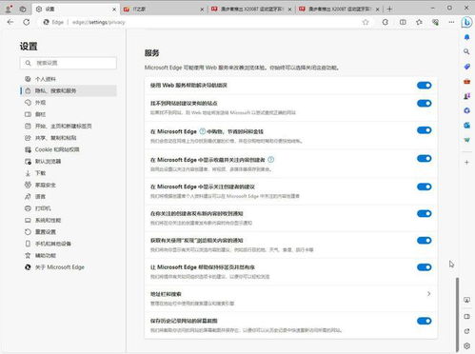Open '共享、复制和粘贴' section
Image resolution: width=475 pixels, height=354 pixels.
69,138
